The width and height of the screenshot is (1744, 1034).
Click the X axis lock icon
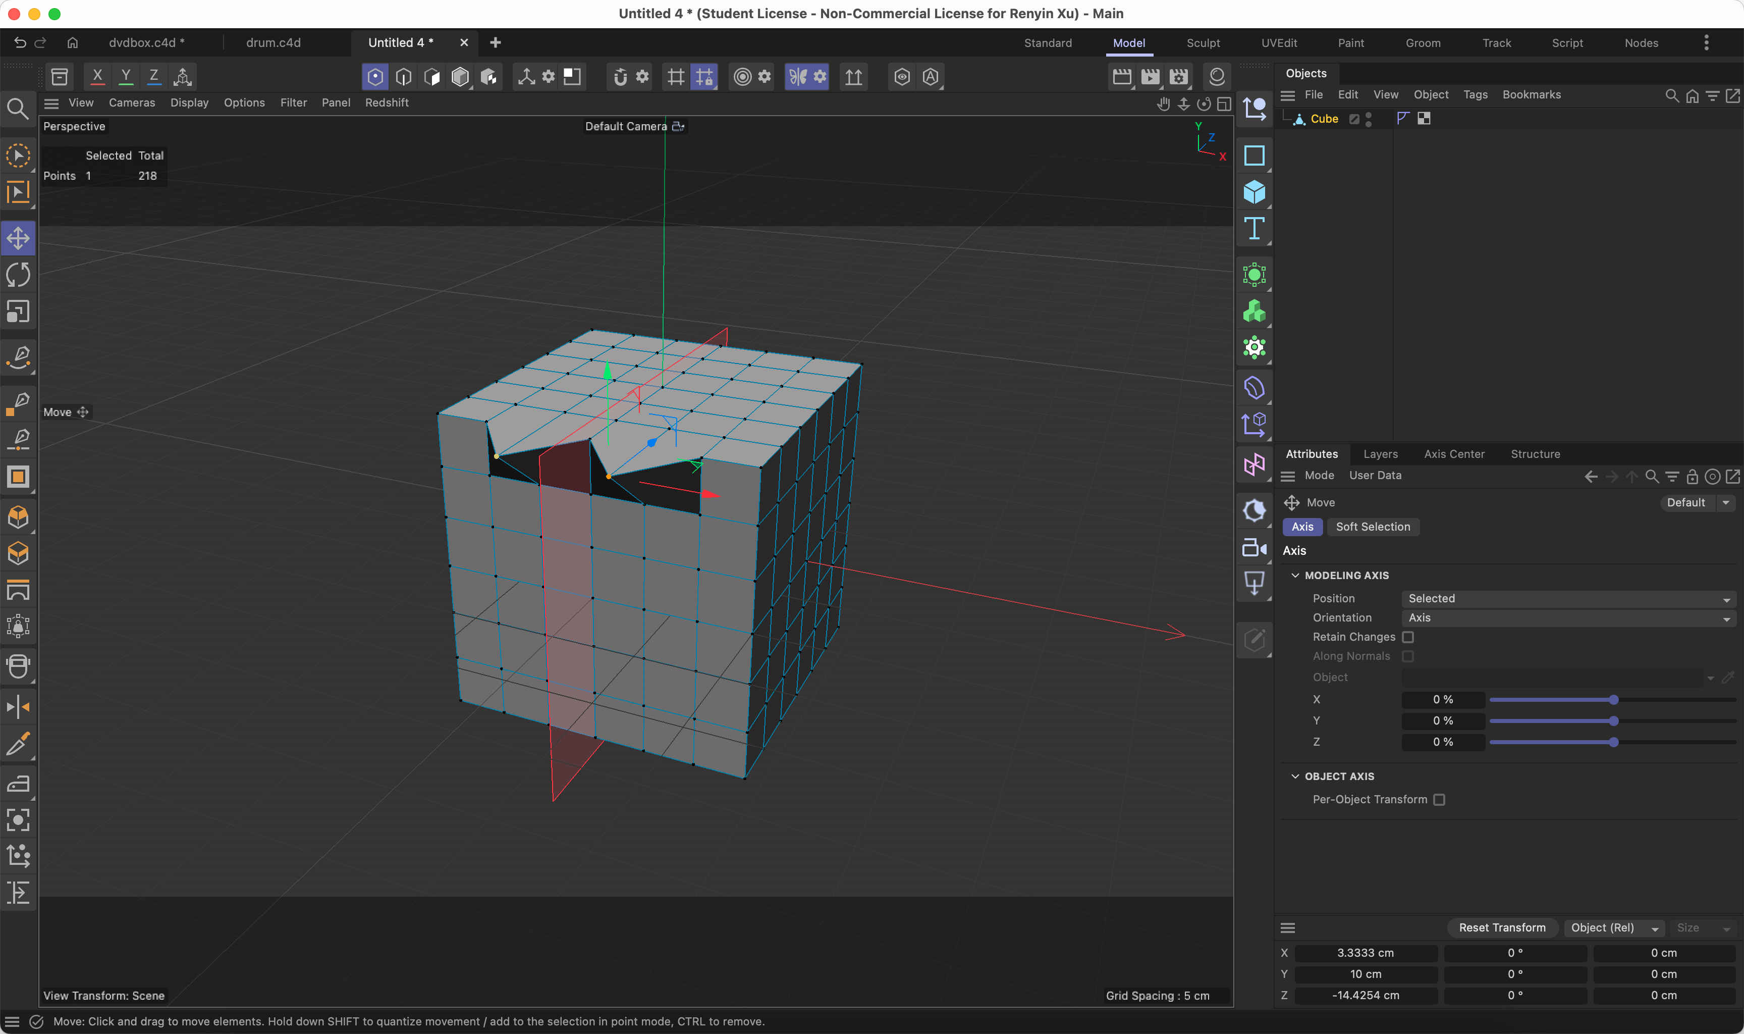point(97,77)
